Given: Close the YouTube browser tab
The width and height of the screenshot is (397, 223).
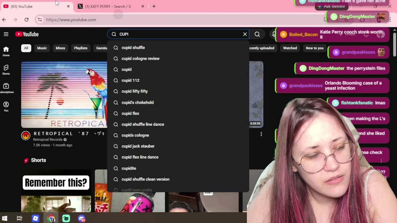Looking at the screenshot, I should click(x=68, y=6).
